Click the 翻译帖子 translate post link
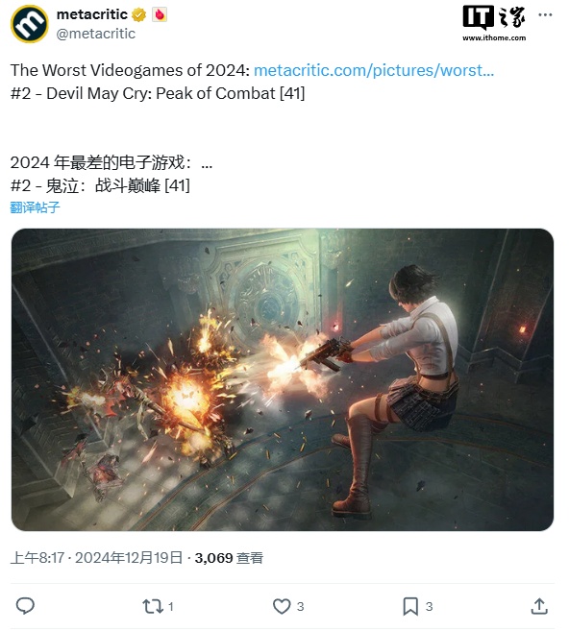This screenshot has height=631, width=569. (x=35, y=207)
